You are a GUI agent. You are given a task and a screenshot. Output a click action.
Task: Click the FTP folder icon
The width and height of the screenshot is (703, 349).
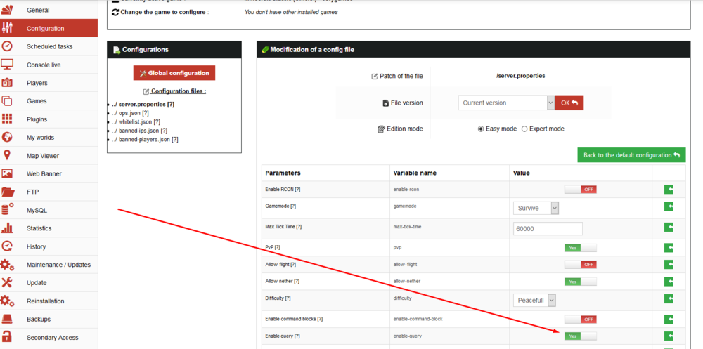point(8,192)
